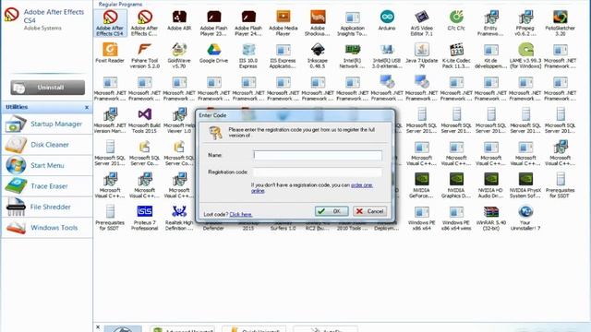Select the Your Uninstaller! 7 icon
591x332 pixels.
[525, 218]
